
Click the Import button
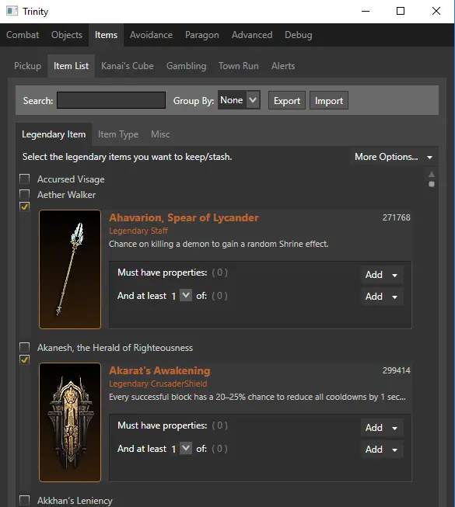tap(329, 101)
